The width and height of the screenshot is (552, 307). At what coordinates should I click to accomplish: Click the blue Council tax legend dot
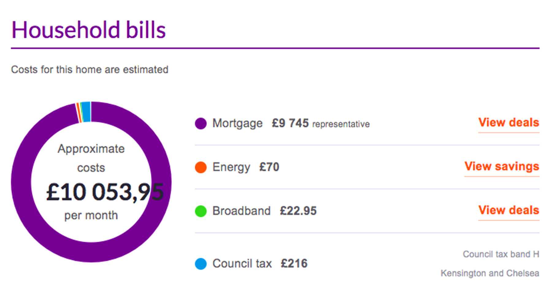pyautogui.click(x=201, y=264)
